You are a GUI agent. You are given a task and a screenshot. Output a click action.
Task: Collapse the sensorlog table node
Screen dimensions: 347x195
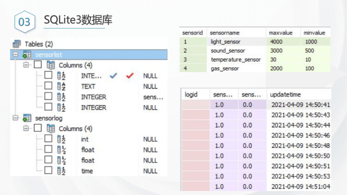(x=15, y=118)
